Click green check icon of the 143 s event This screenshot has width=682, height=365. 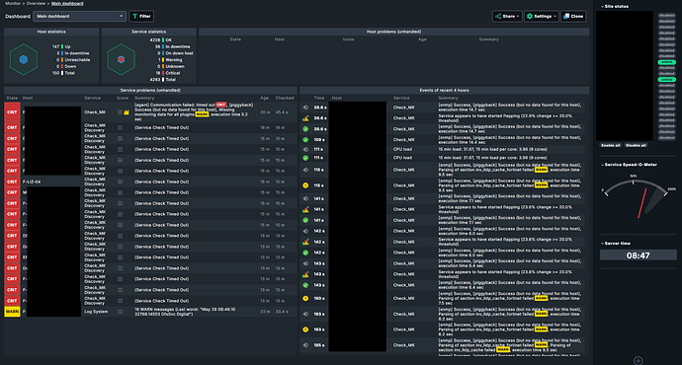pos(305,285)
